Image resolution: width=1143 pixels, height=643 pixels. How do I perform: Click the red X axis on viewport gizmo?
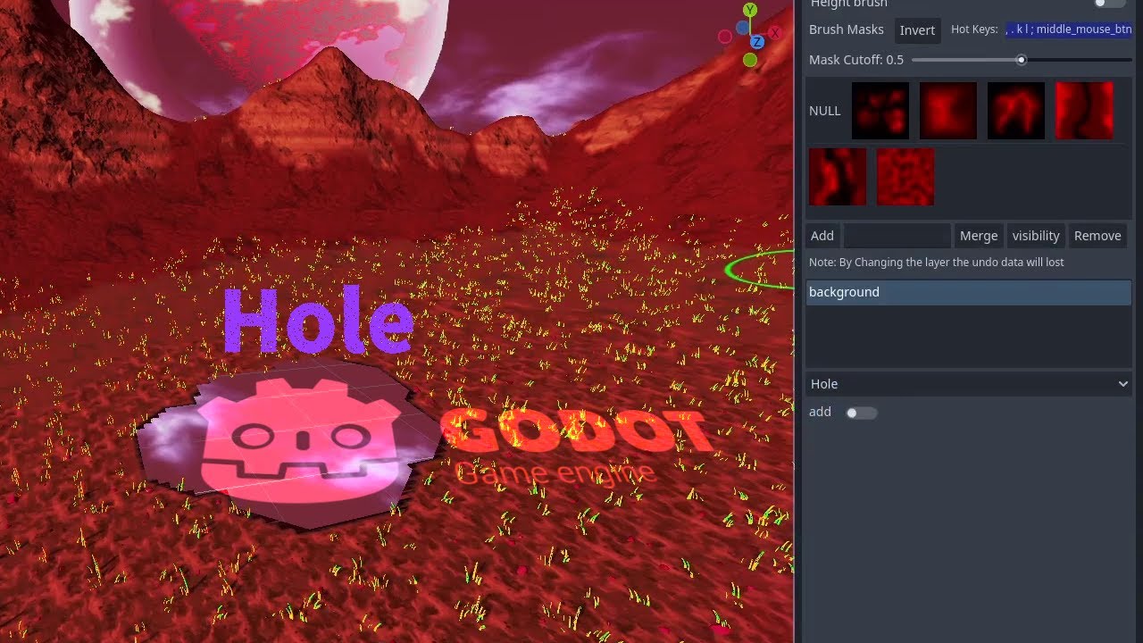click(774, 32)
